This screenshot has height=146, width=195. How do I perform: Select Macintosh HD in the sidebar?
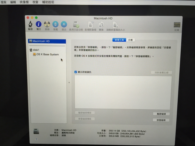coord(47,41)
